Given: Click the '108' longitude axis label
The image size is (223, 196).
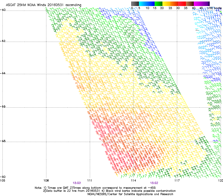Looking at the screenshot, I should pos(46,181).
